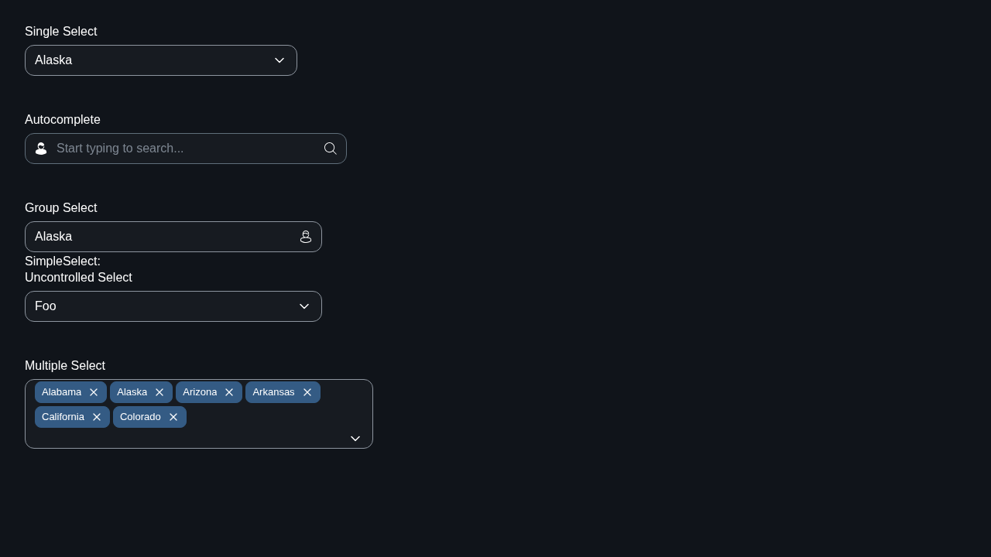Expand the Single Select chevron
The height and width of the screenshot is (557, 991).
279,60
